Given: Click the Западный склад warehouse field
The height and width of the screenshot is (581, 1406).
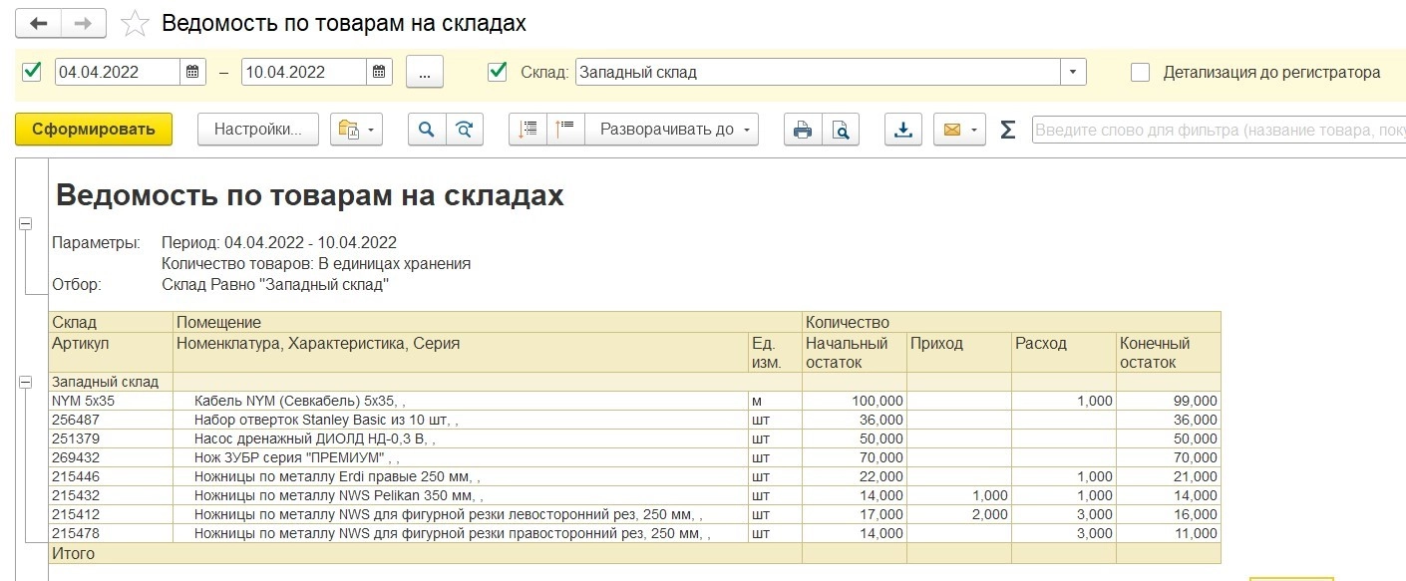Looking at the screenshot, I should pyautogui.click(x=818, y=72).
